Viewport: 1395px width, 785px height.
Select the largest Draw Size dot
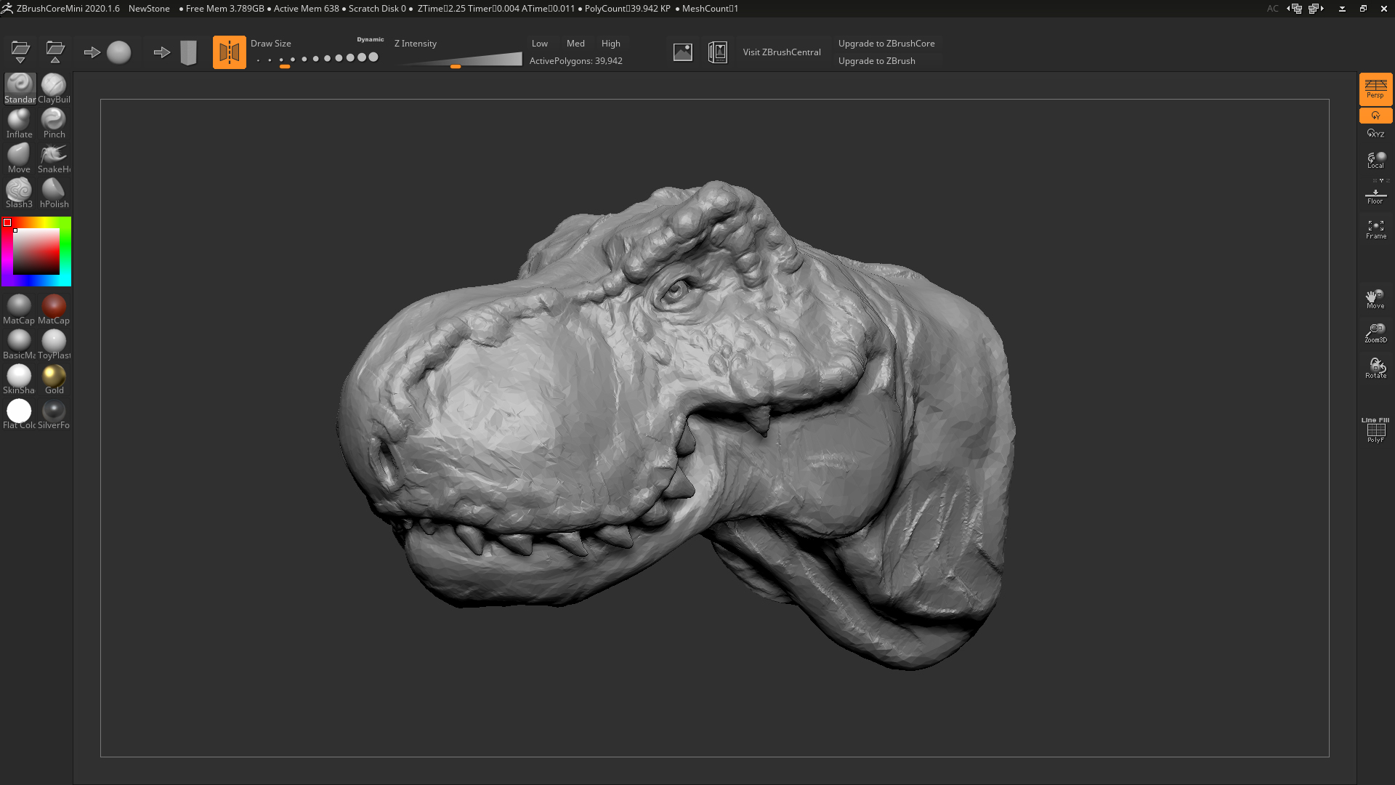[373, 57]
